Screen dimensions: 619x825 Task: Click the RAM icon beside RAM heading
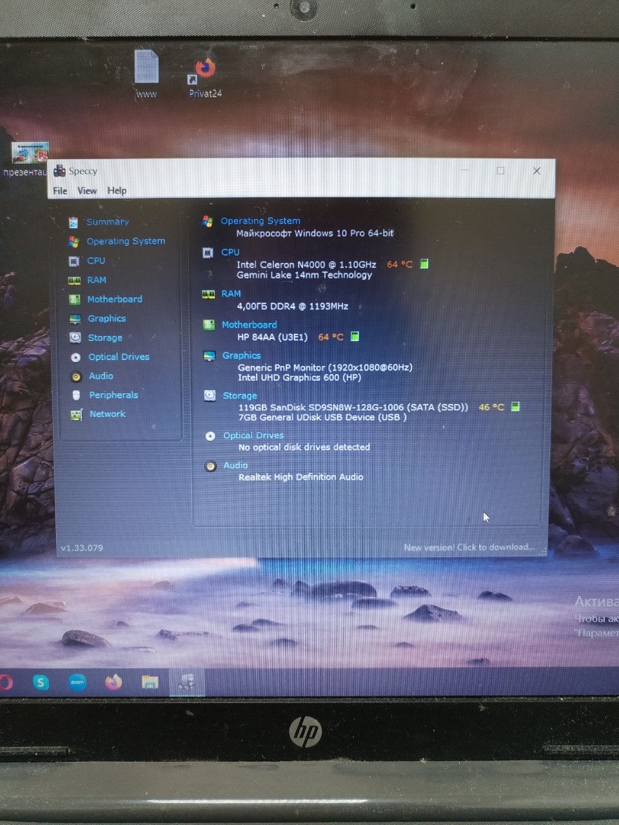point(208,294)
